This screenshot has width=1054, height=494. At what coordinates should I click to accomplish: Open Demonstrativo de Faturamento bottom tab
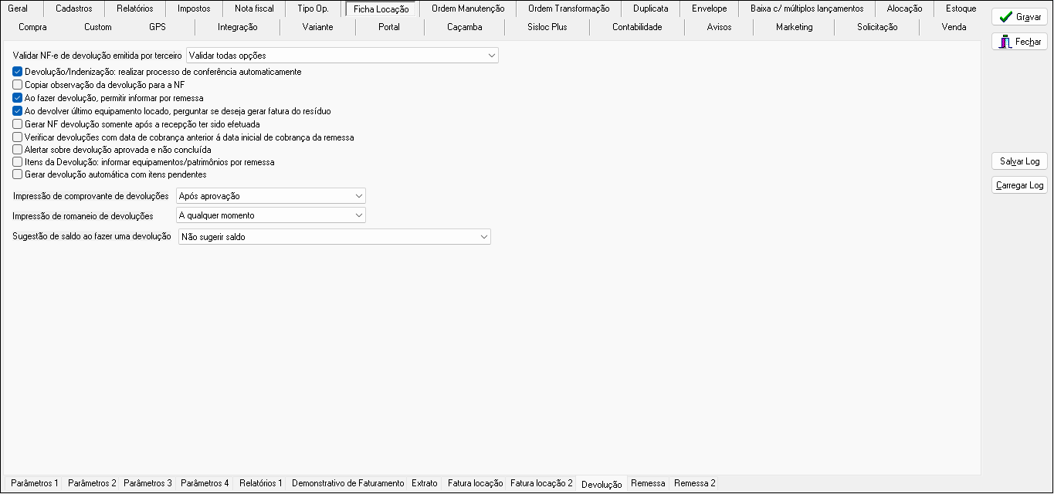click(347, 483)
